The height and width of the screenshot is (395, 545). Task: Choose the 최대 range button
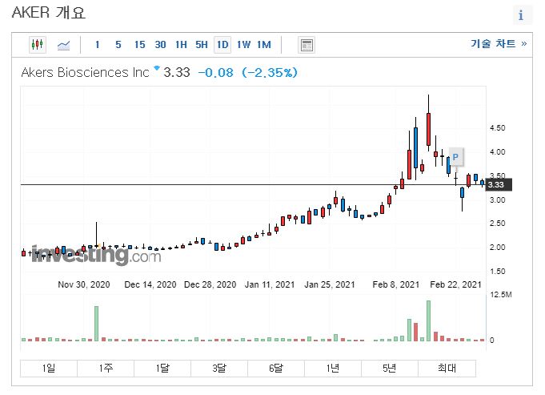[447, 369]
